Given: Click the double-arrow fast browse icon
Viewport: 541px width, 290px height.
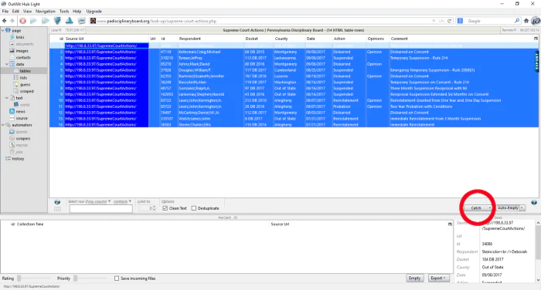Looking at the screenshot, I should [x=45, y=21].
